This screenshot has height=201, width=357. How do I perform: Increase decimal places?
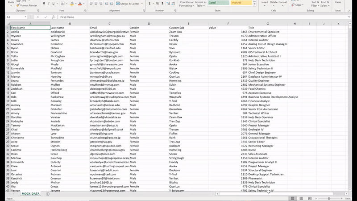pos(168,4)
